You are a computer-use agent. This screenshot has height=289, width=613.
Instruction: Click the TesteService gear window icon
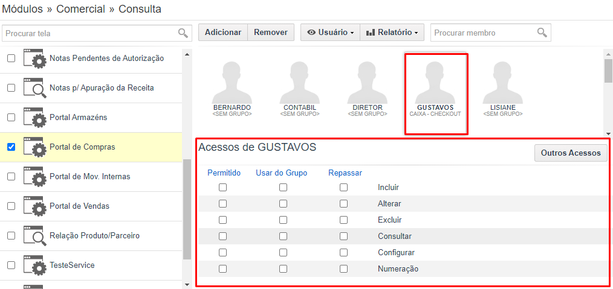coord(35,265)
